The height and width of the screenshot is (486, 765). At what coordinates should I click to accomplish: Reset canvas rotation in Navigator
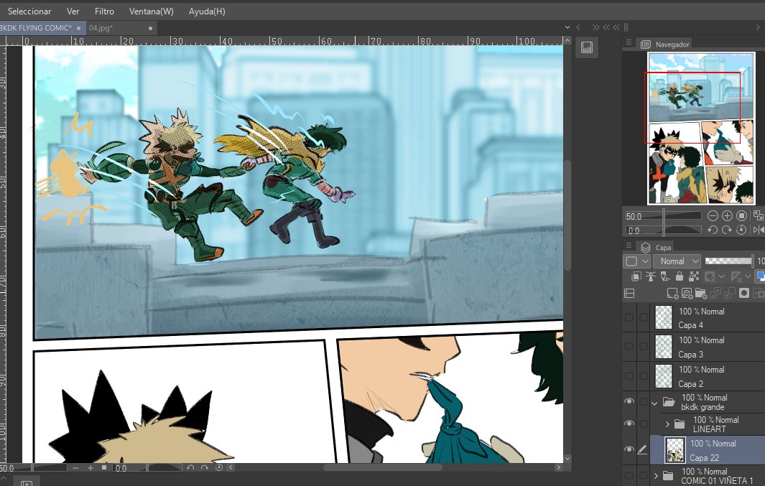pyautogui.click(x=741, y=230)
